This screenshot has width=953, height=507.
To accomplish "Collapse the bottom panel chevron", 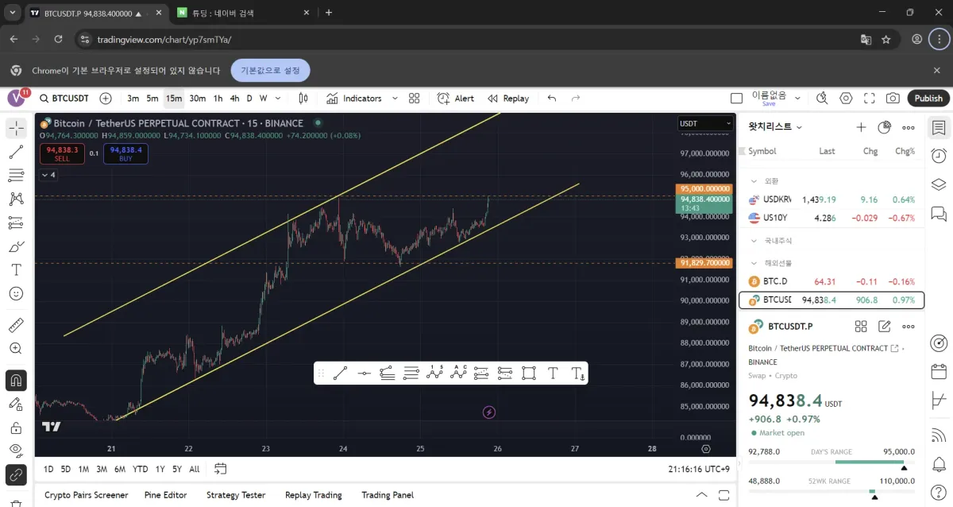I will tap(701, 495).
